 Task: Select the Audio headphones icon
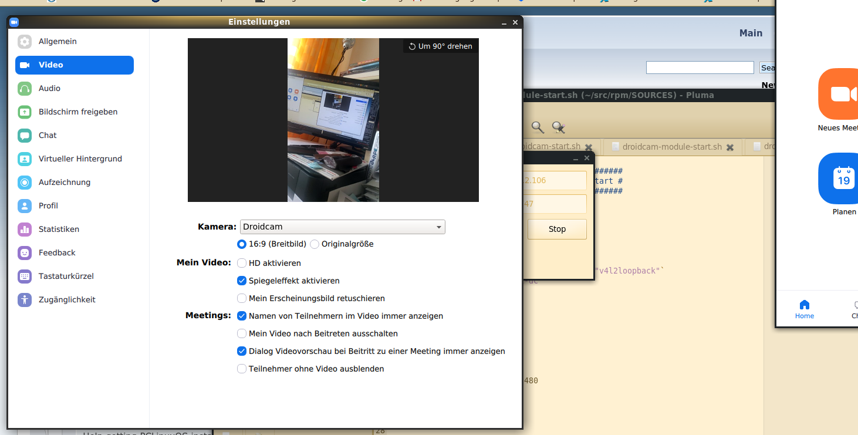coord(25,89)
